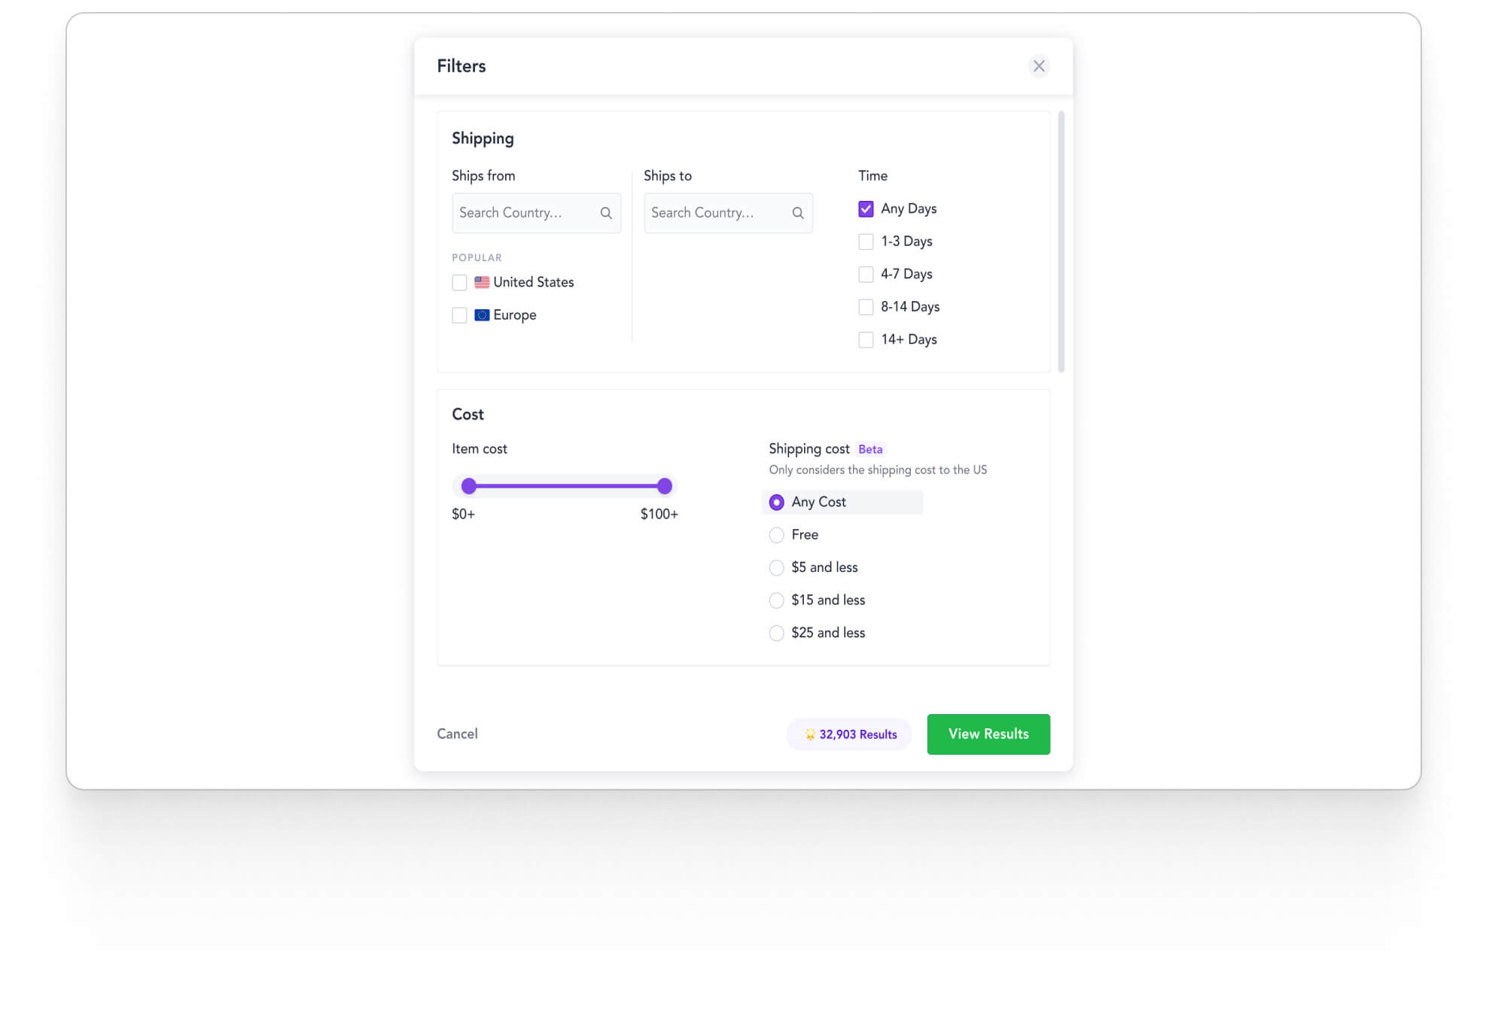The image size is (1486, 1015).
Task: Check the 4-7 Days checkbox
Action: coord(866,274)
